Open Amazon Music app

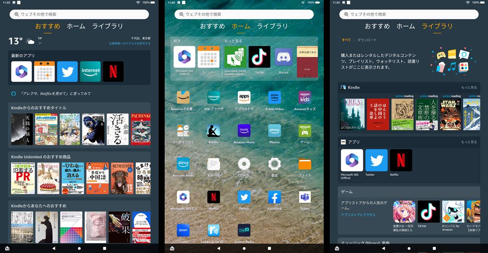point(244,131)
